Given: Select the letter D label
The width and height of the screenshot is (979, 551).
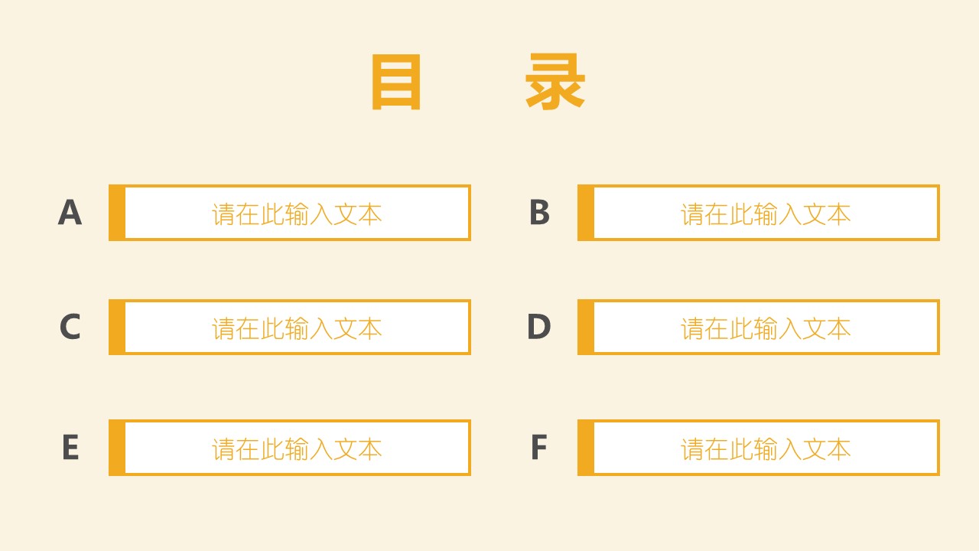Looking at the screenshot, I should pyautogui.click(x=538, y=327).
